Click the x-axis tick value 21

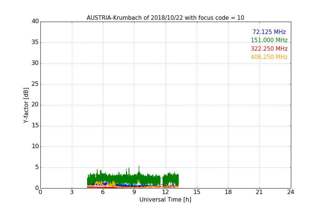(259, 192)
